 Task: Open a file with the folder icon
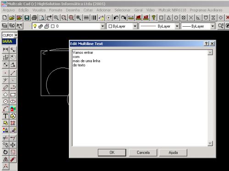(x=12, y=18)
